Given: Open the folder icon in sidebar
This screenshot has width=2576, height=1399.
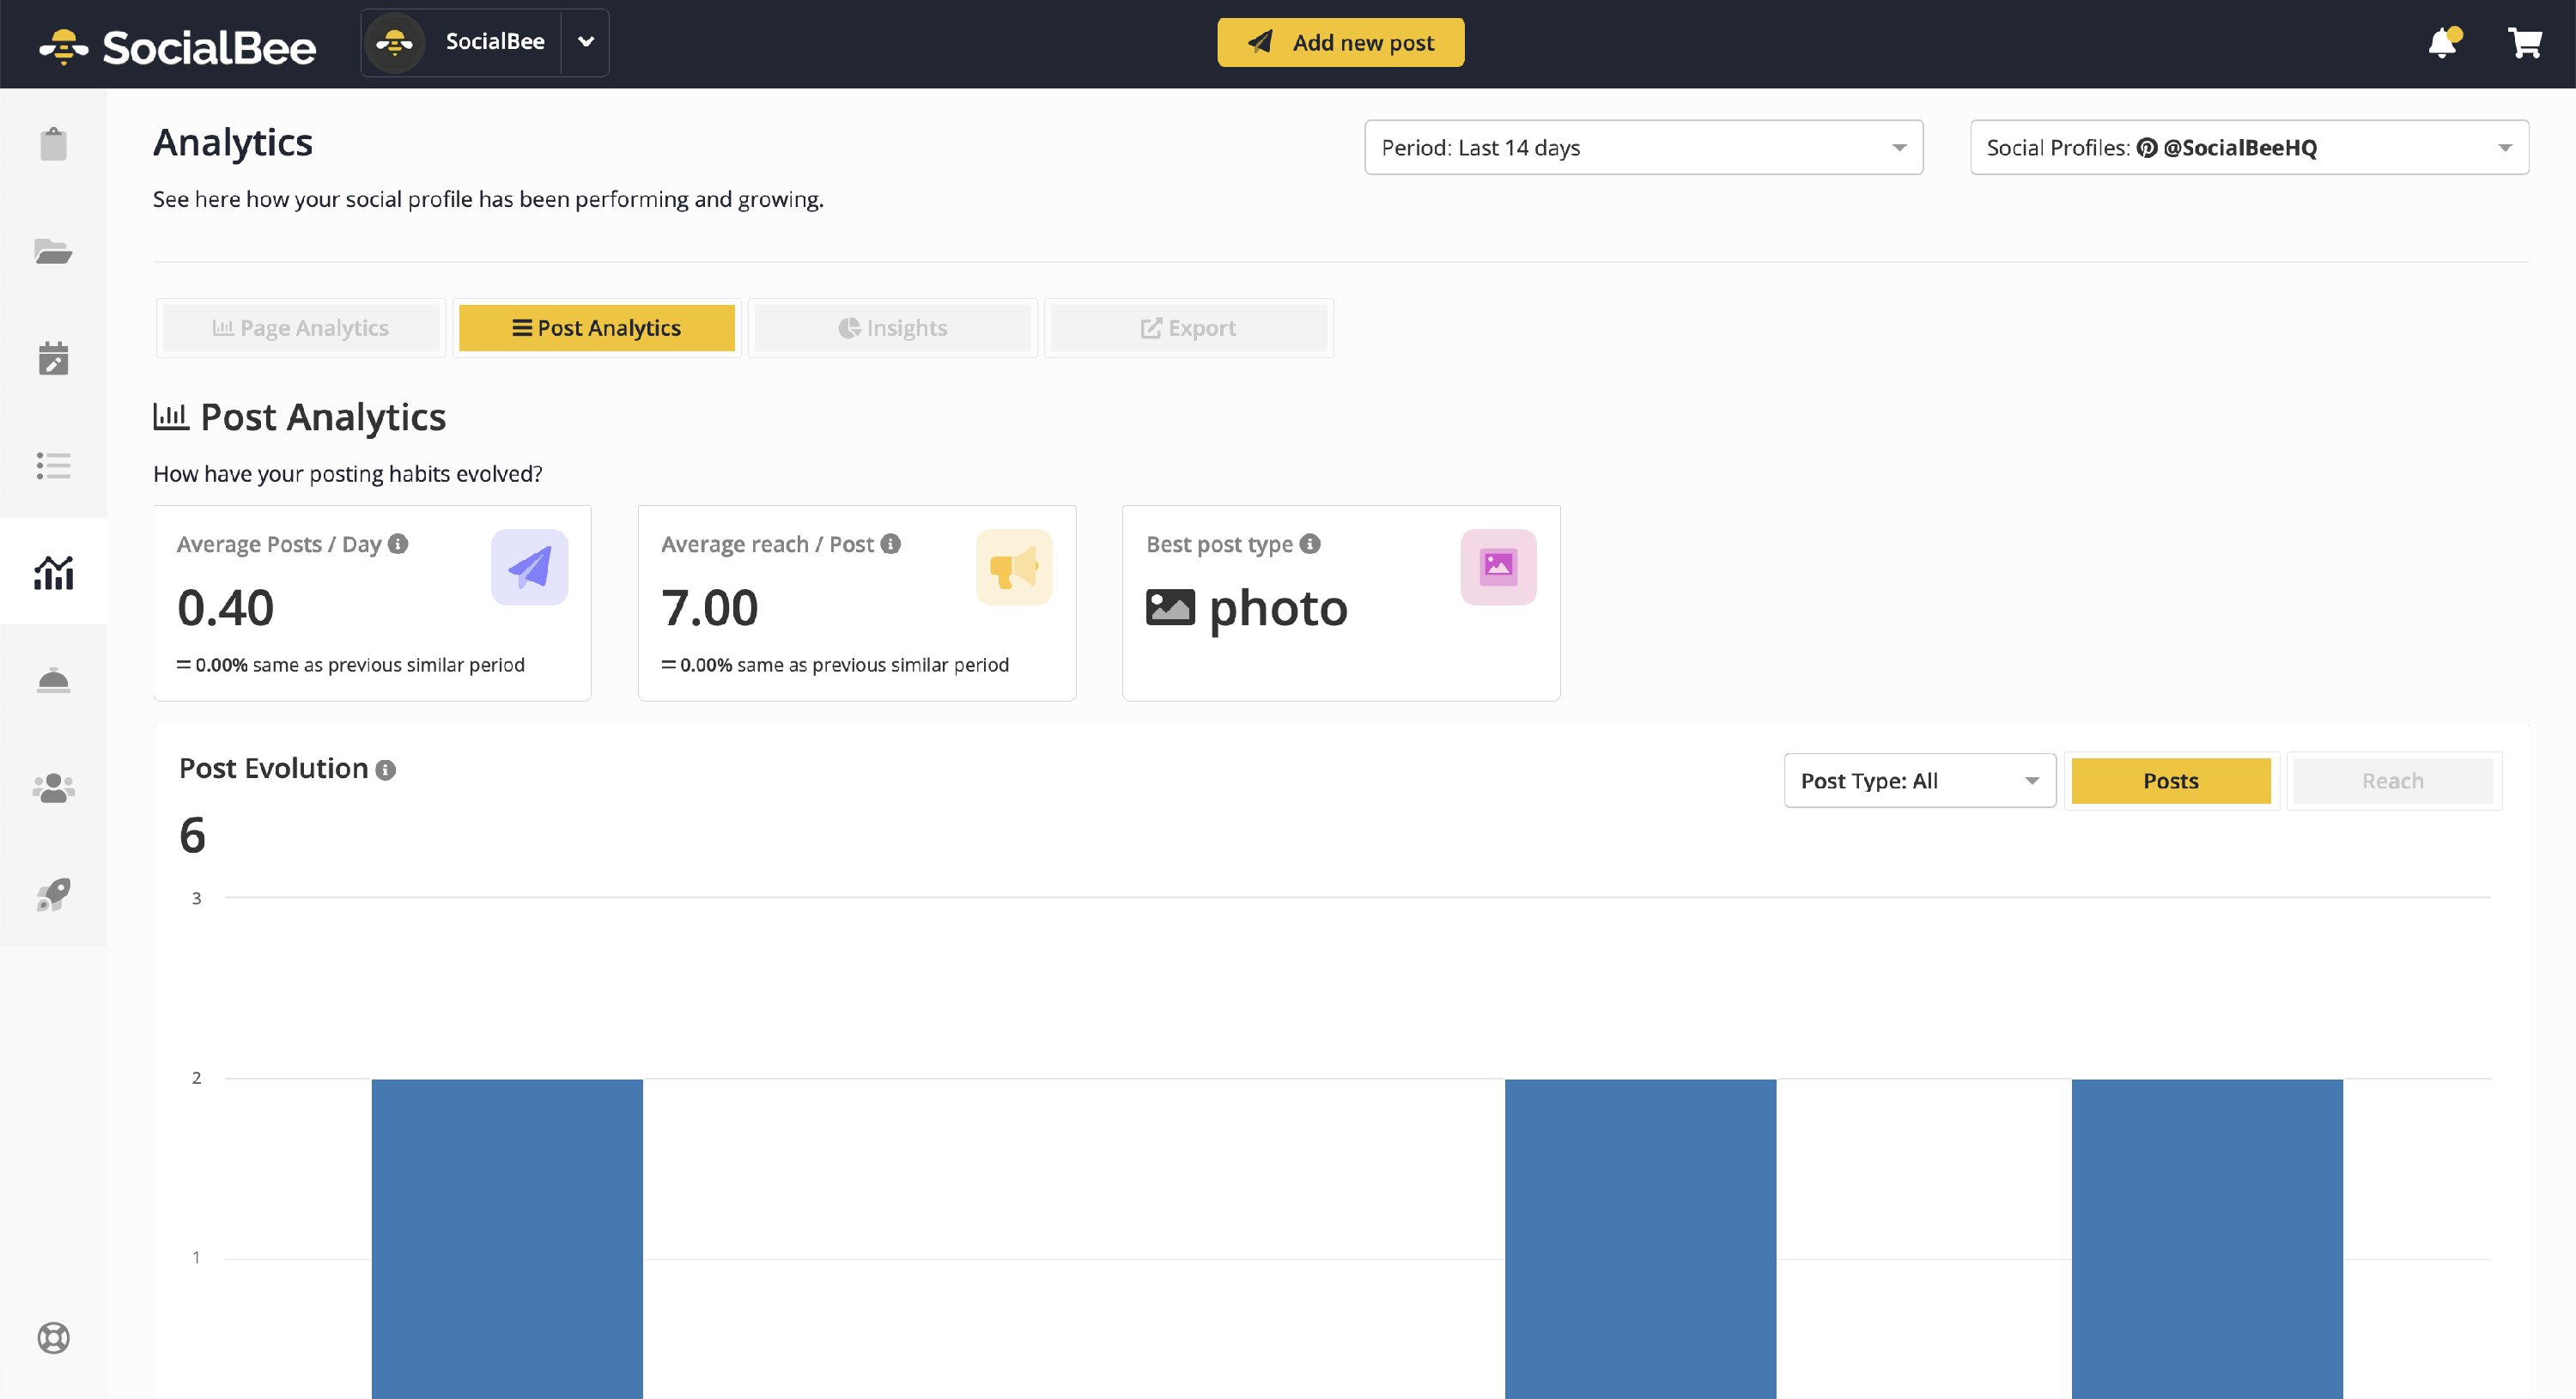Looking at the screenshot, I should click(x=53, y=251).
